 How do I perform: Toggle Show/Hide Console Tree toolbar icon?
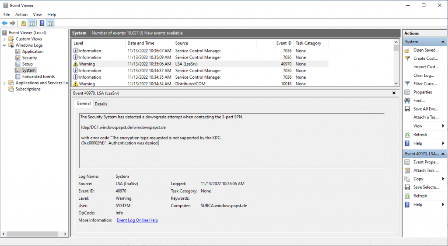pos(32,23)
